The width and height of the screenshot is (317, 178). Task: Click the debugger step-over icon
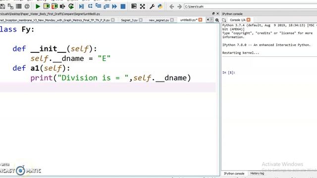[x=90, y=6]
